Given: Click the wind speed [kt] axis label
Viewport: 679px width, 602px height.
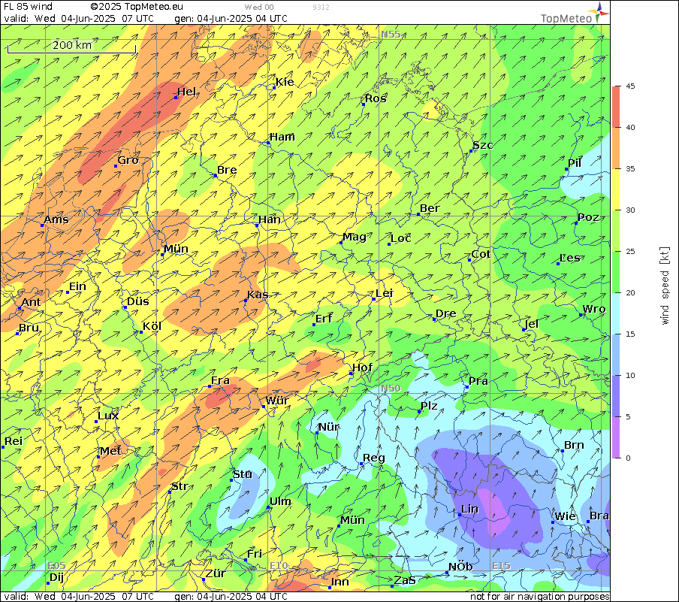Looking at the screenshot, I should 665,286.
